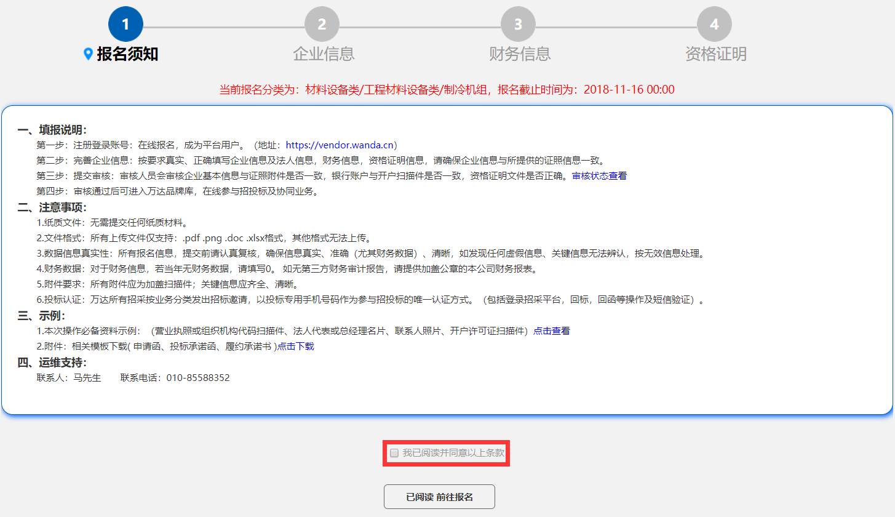Click step 2 circle for 企业信息
The image size is (895, 517).
click(x=322, y=25)
